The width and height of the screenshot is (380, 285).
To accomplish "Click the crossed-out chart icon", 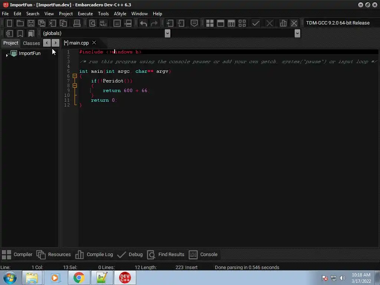I will point(294,23).
